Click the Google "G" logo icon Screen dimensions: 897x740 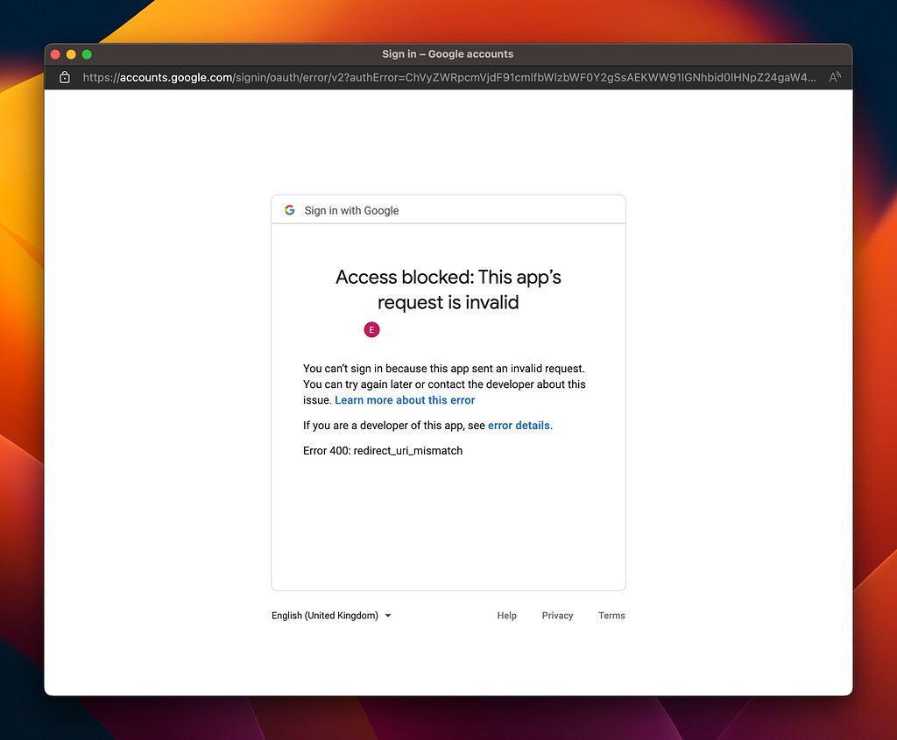click(289, 210)
